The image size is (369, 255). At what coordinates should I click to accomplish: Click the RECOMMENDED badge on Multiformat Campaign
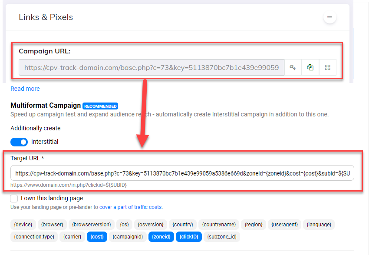click(x=100, y=106)
